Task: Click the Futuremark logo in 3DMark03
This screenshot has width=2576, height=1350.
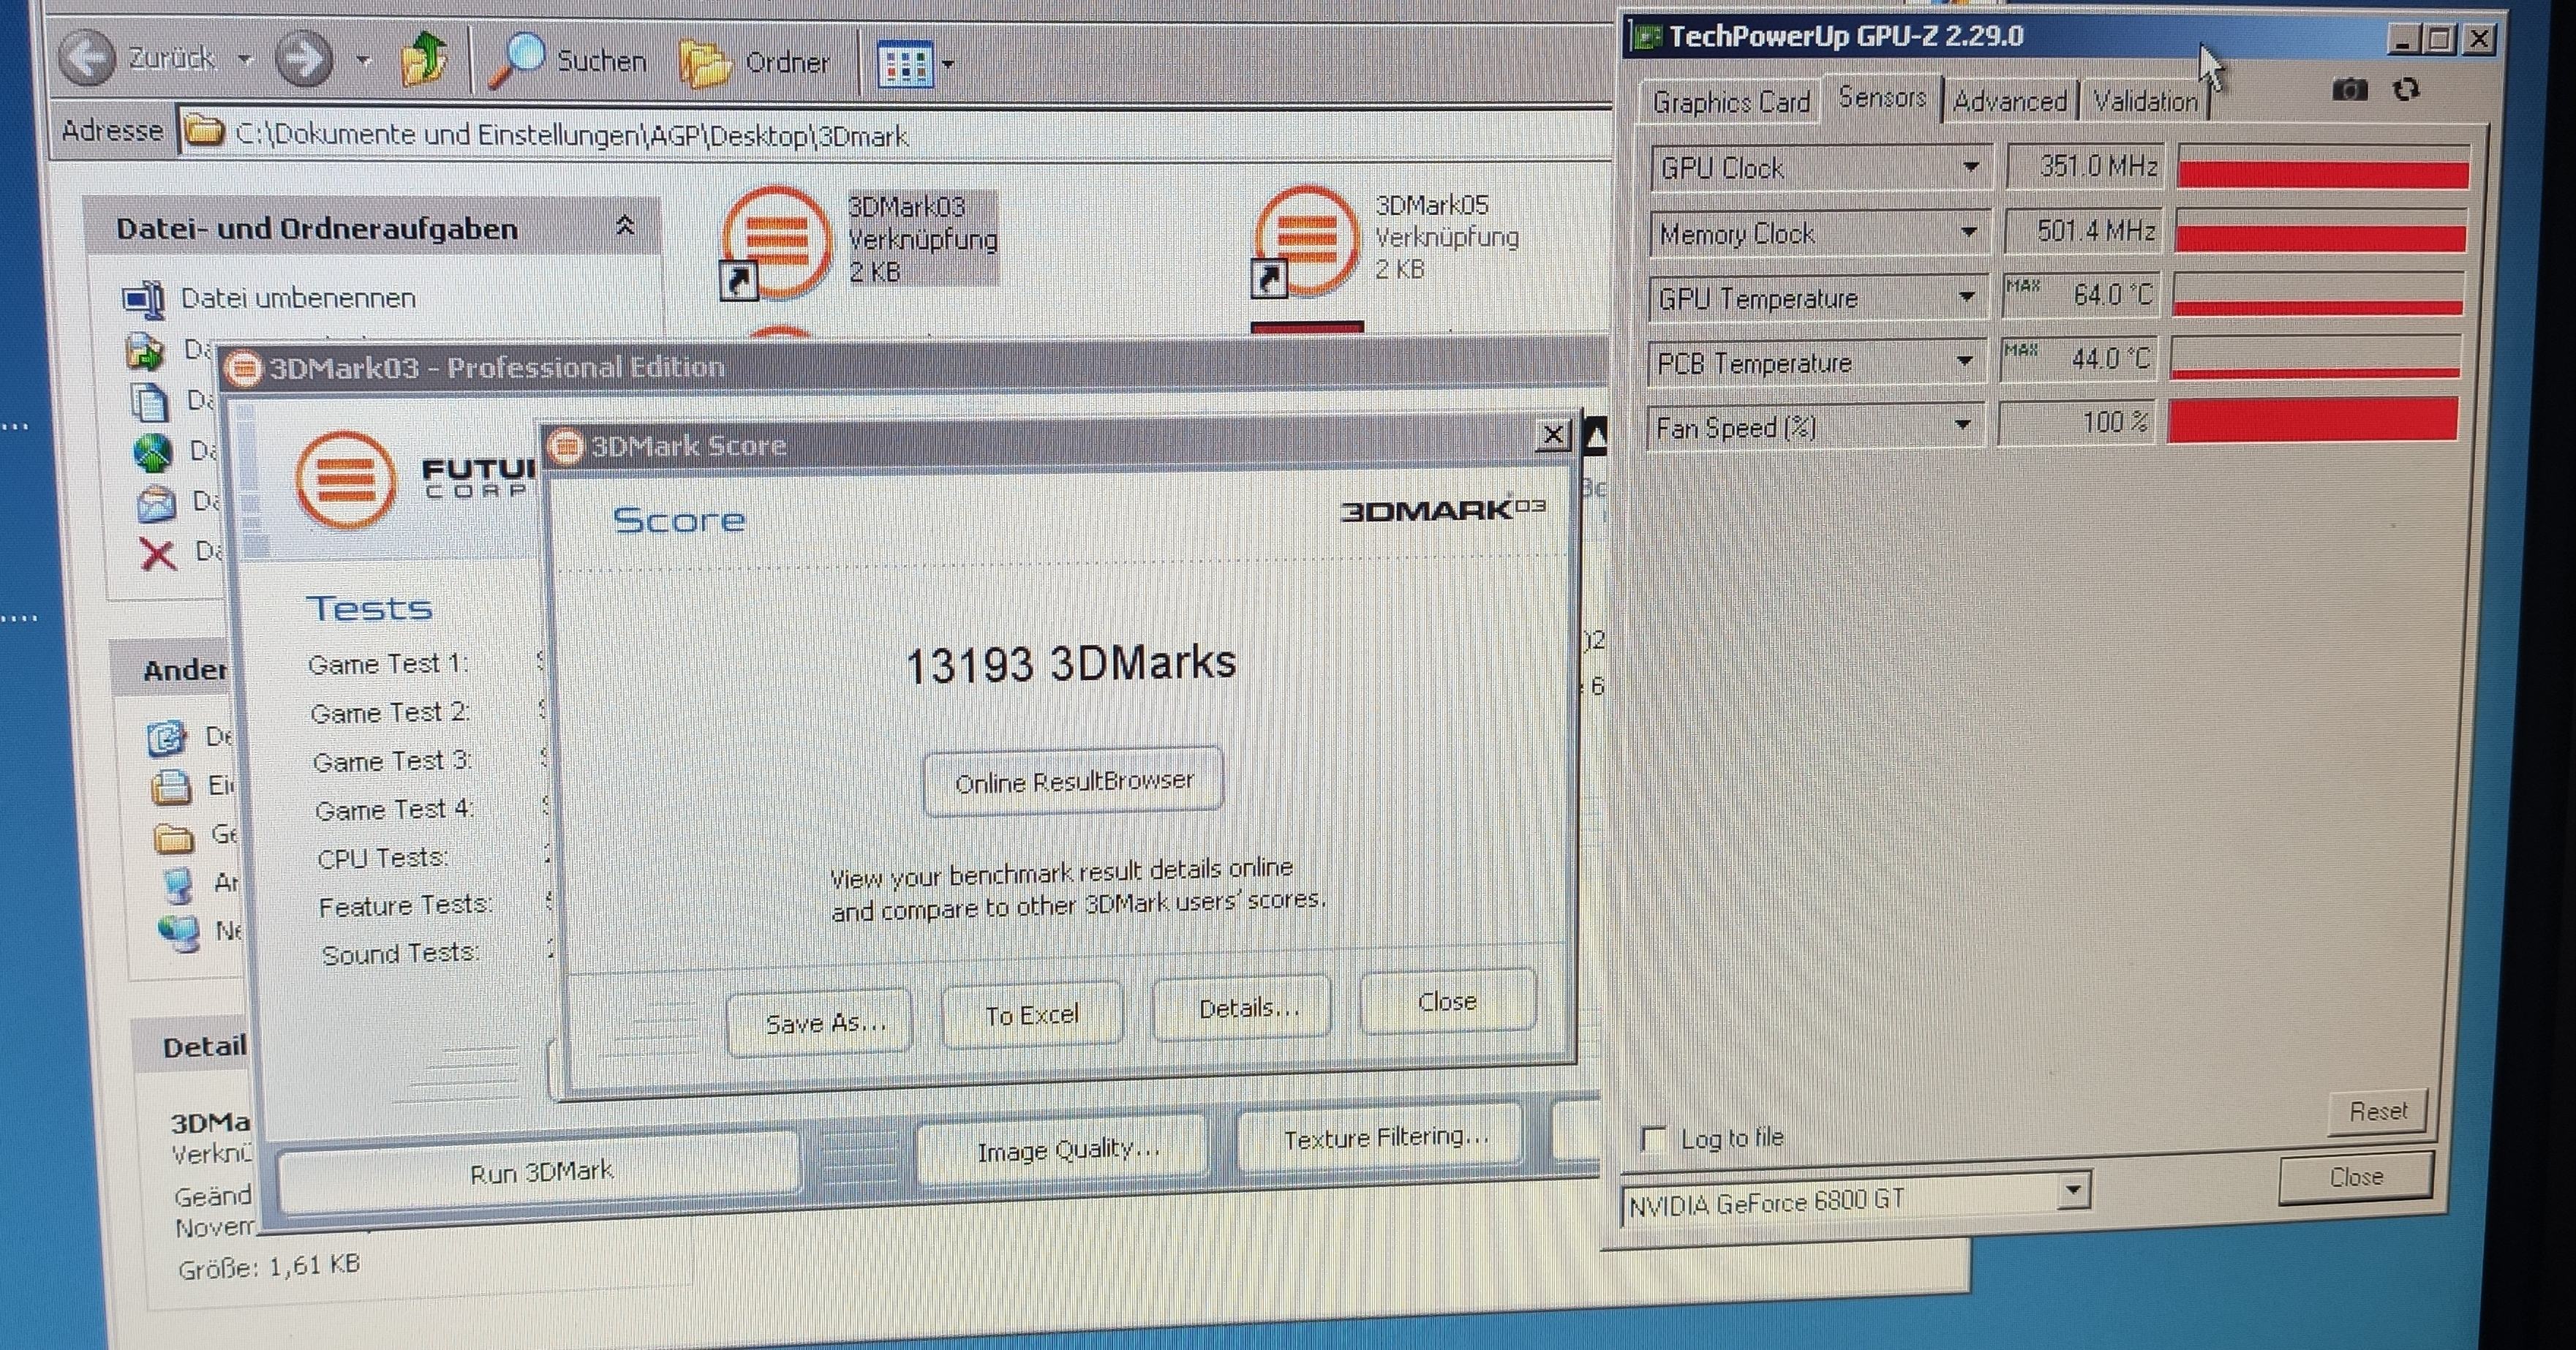Action: pyautogui.click(x=346, y=480)
